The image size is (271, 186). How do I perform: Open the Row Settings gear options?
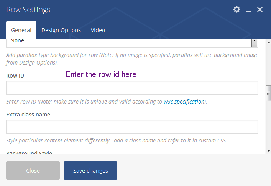237,10
